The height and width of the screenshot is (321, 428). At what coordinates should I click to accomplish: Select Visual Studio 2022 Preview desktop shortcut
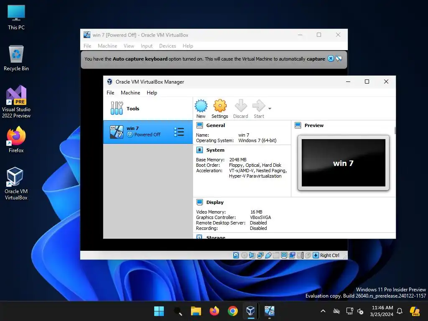[16, 102]
